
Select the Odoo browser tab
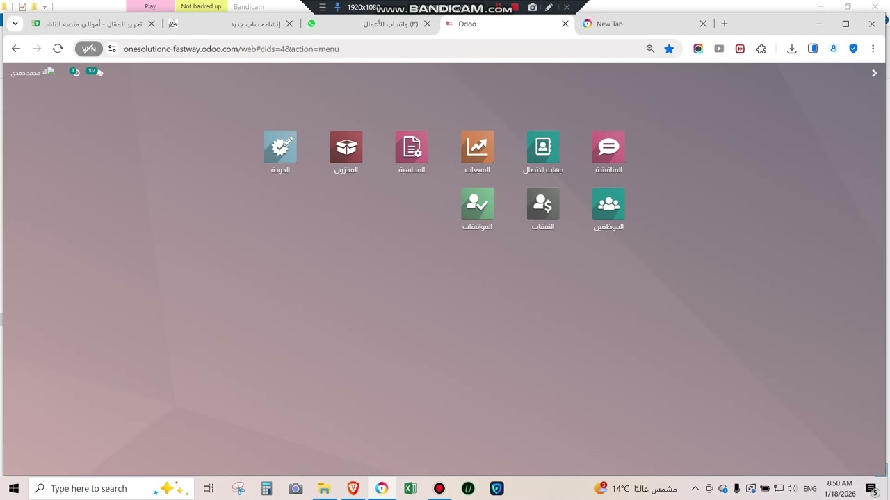coord(506,24)
